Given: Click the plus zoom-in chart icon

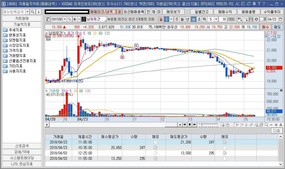Looking at the screenshot, I should [276, 125].
